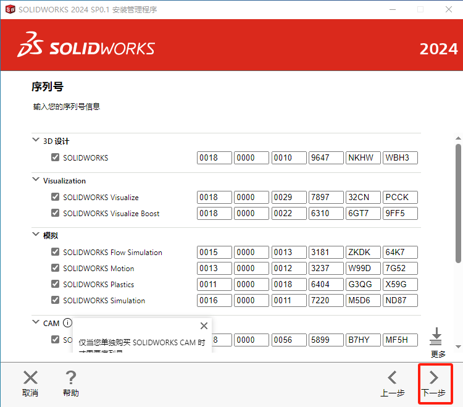Toggle SOLIDWORKS Simulation checkbox
This screenshot has height=407, width=463.
(55, 300)
